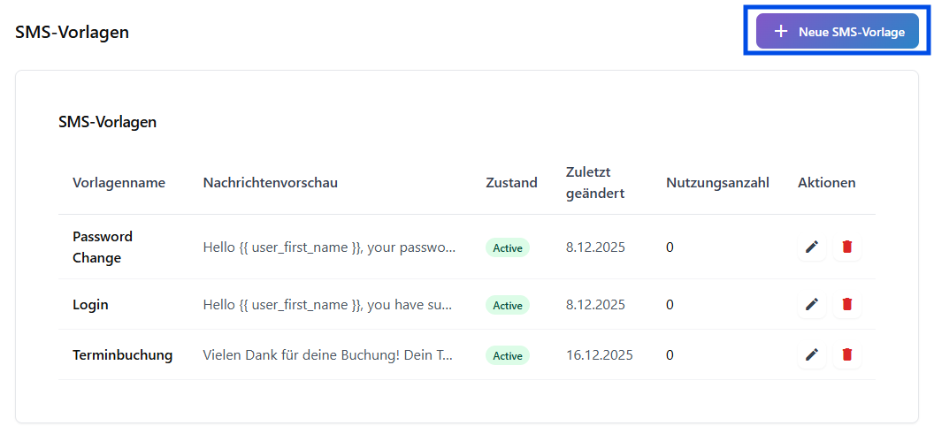Click the Neue SMS-Vorlage button
This screenshot has height=426, width=934.
tap(838, 31)
